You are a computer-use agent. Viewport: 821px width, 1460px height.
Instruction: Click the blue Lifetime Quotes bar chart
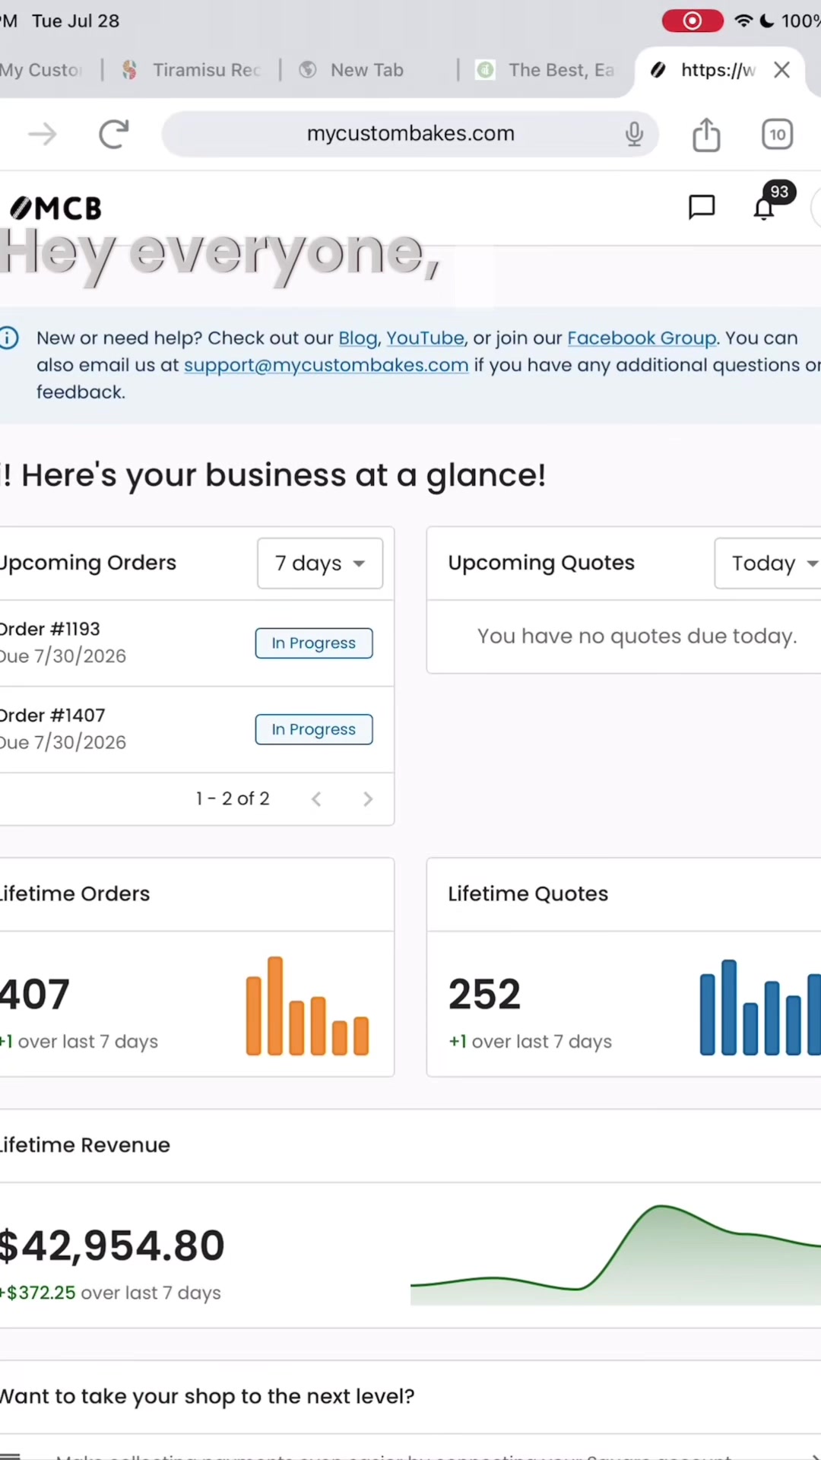tap(760, 1008)
